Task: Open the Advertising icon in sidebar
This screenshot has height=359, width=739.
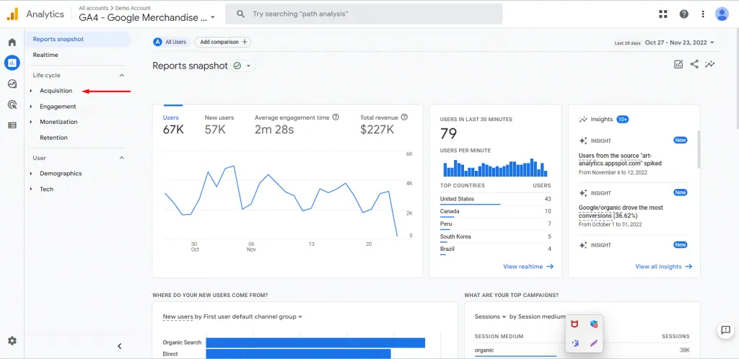Action: tap(12, 105)
